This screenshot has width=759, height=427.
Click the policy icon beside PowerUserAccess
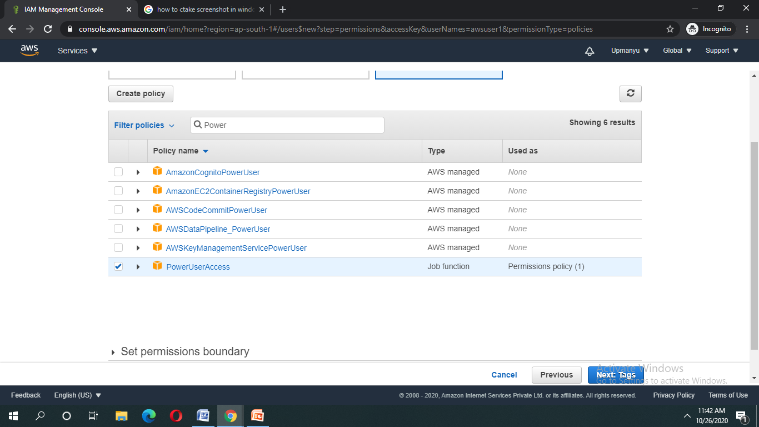pos(157,266)
